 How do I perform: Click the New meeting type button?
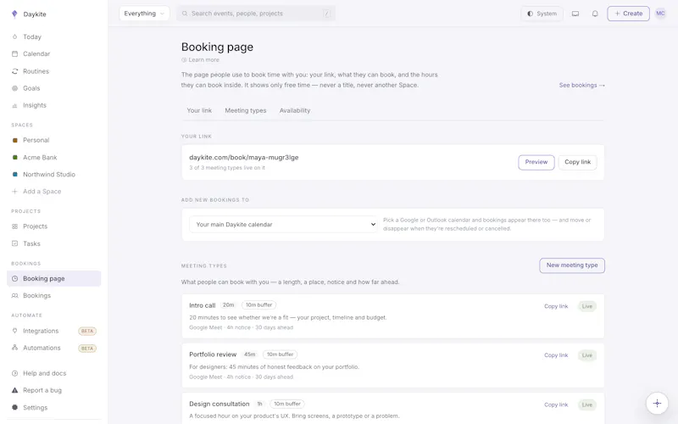coord(572,265)
